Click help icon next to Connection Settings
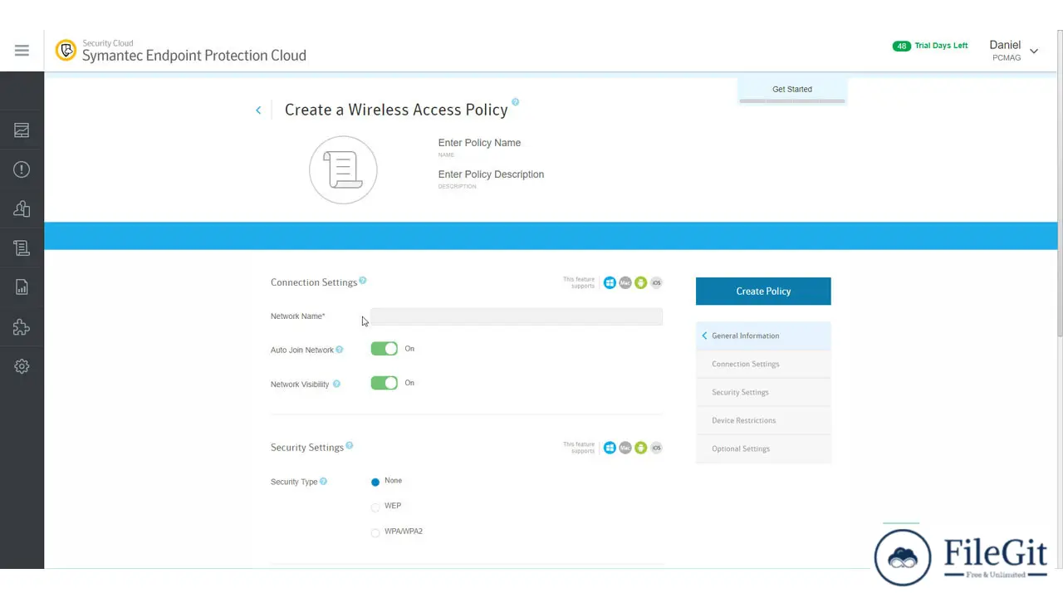1063x598 pixels. [363, 281]
